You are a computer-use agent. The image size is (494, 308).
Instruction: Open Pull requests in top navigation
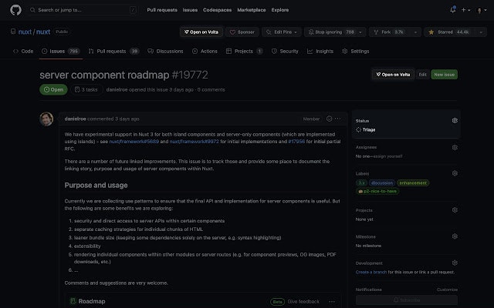pyautogui.click(x=162, y=10)
